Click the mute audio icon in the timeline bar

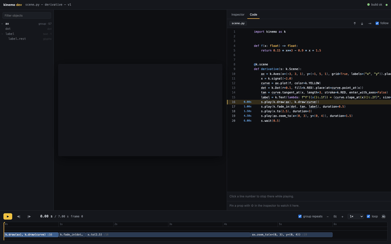pos(384,216)
